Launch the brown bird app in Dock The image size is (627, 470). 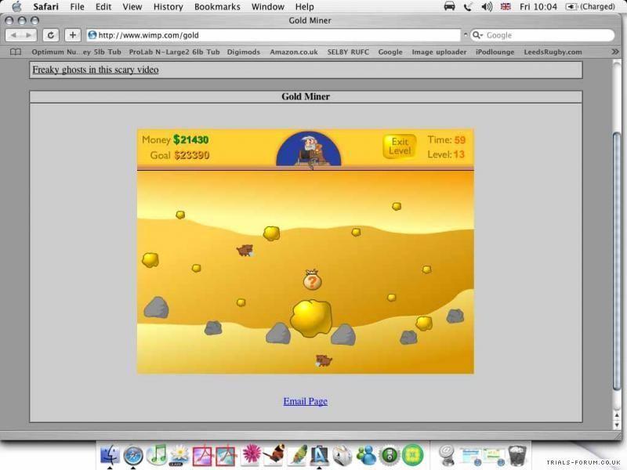coord(274,454)
